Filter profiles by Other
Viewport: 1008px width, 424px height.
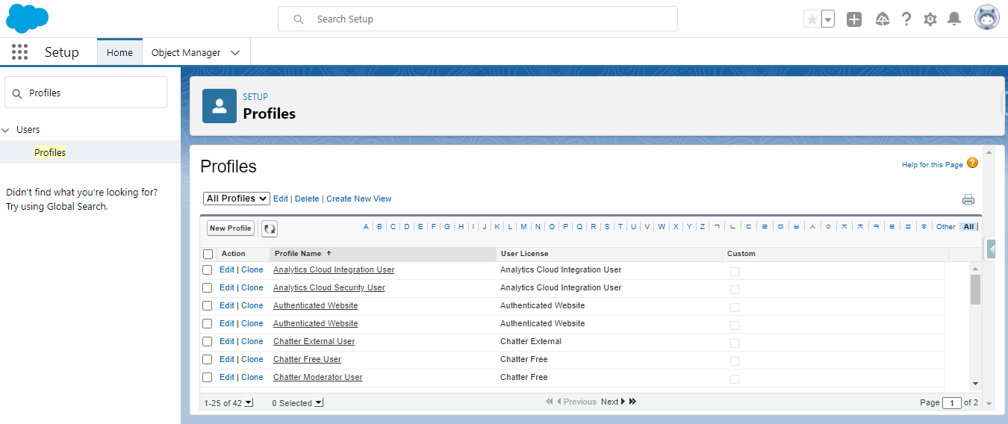click(x=946, y=227)
